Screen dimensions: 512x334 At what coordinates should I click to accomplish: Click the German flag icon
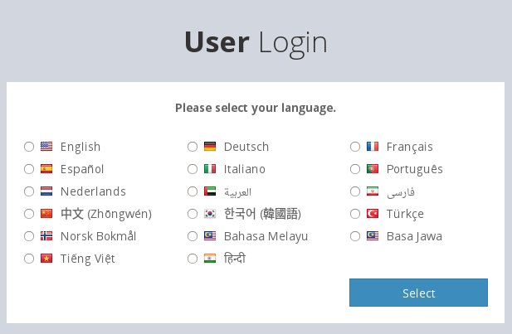(210, 147)
